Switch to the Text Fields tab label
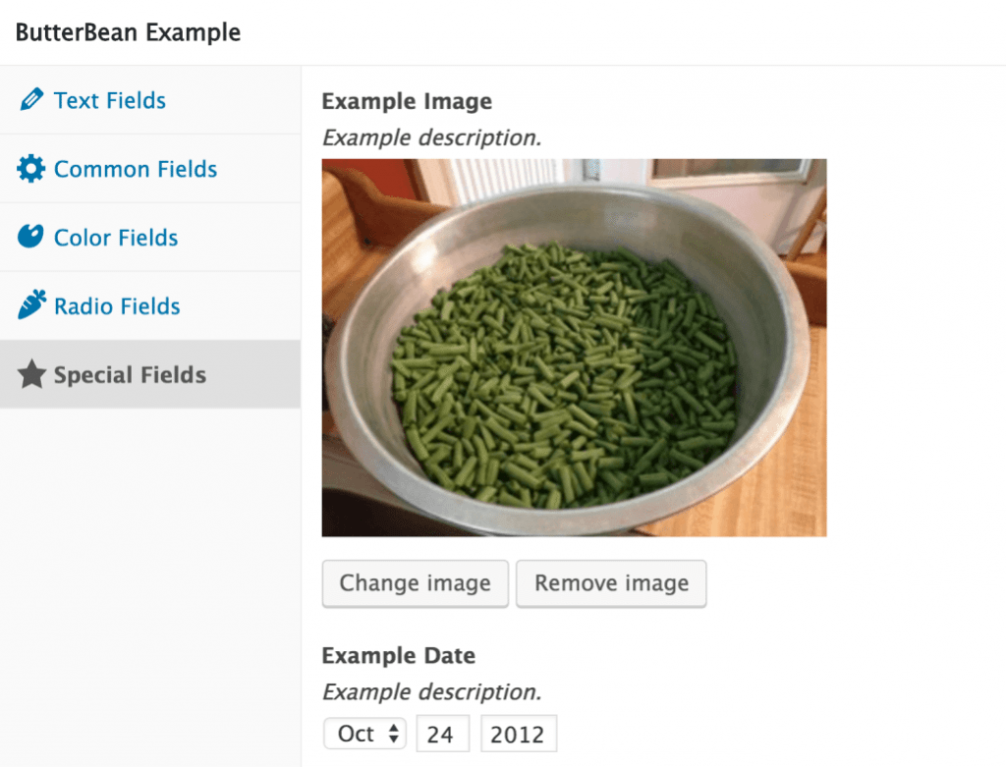 coord(110,100)
